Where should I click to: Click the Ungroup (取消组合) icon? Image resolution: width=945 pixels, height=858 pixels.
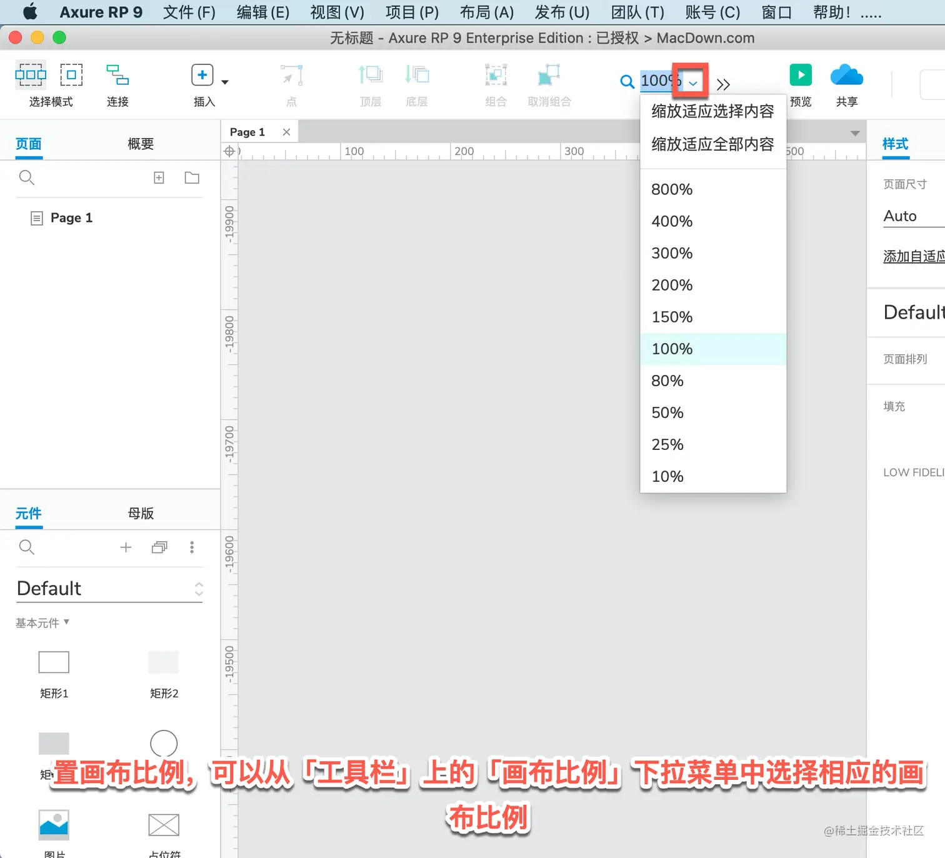(x=549, y=75)
